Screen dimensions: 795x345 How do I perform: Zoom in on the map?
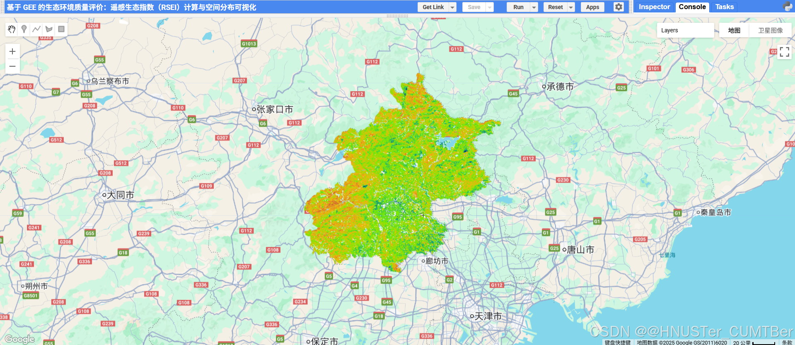[12, 51]
